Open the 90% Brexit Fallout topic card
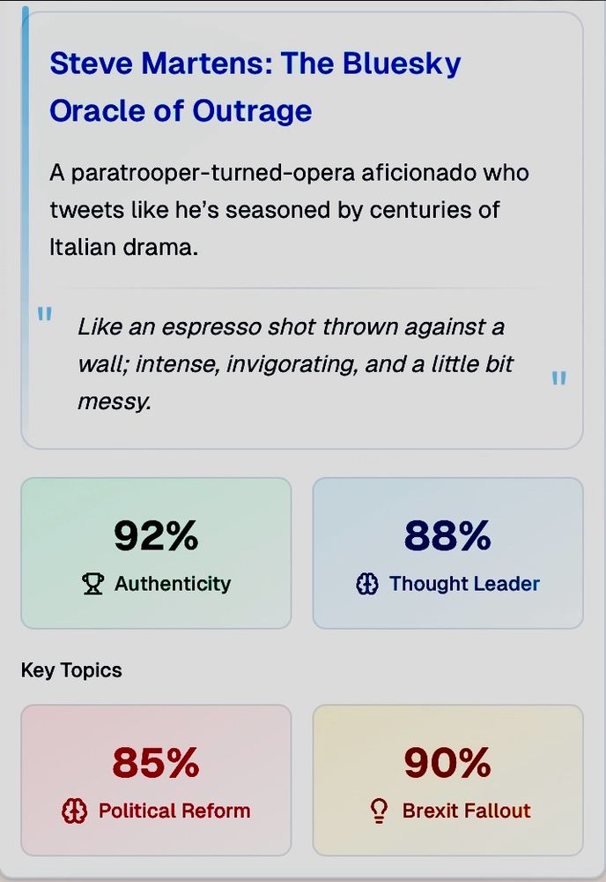 coord(447,781)
